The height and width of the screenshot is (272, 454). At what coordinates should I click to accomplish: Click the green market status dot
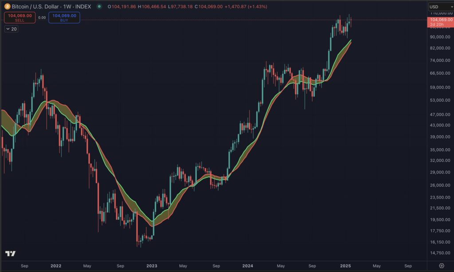(99, 7)
